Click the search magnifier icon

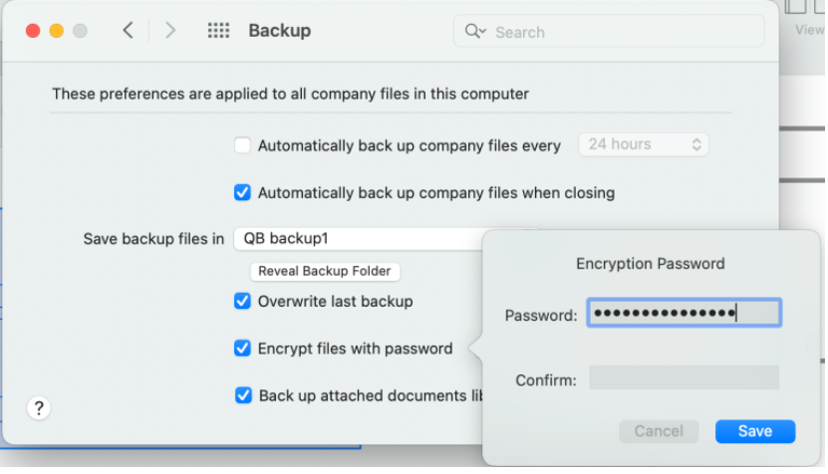[475, 32]
